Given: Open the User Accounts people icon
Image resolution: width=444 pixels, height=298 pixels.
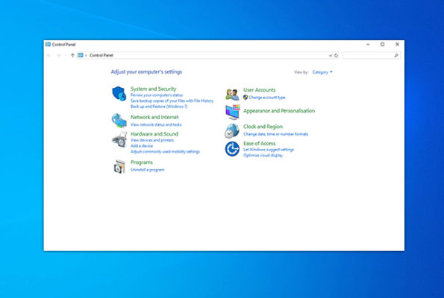Looking at the screenshot, I should point(232,95).
